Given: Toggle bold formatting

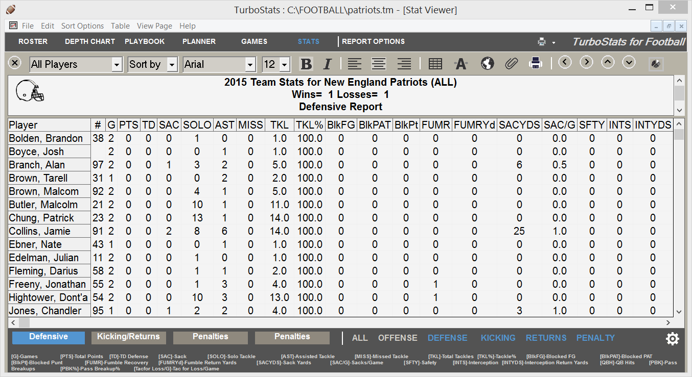Looking at the screenshot, I should (x=306, y=64).
